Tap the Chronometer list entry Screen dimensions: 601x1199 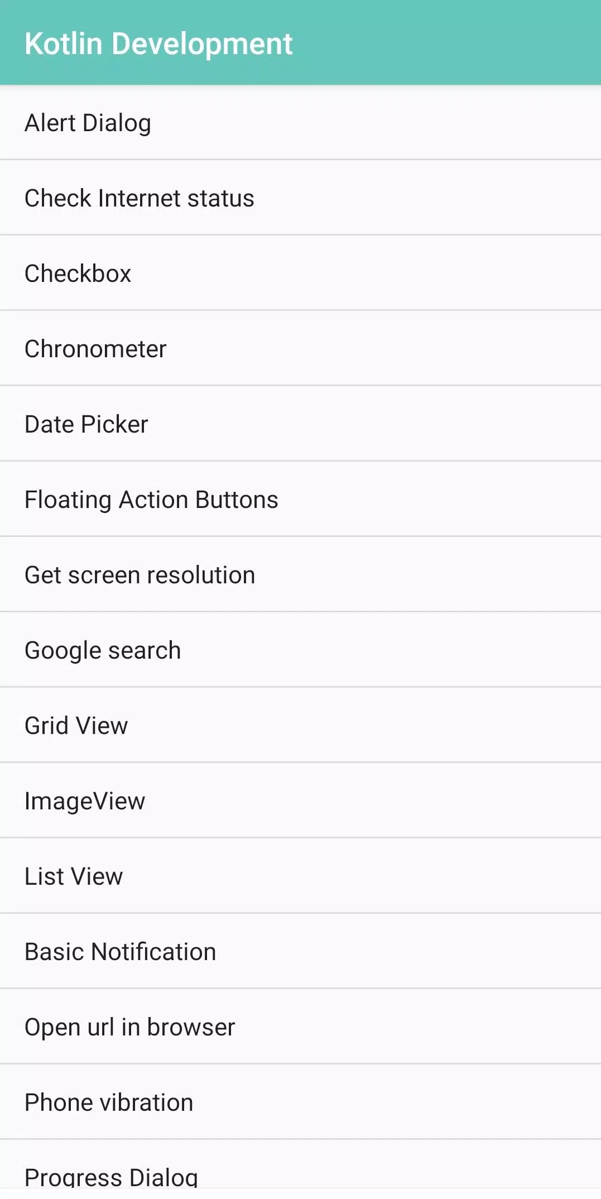(300, 348)
